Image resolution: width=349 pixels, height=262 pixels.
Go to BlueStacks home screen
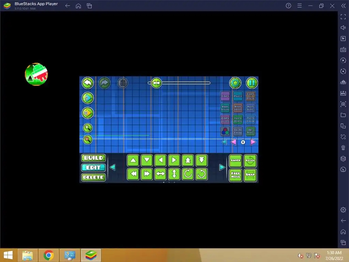(78, 6)
